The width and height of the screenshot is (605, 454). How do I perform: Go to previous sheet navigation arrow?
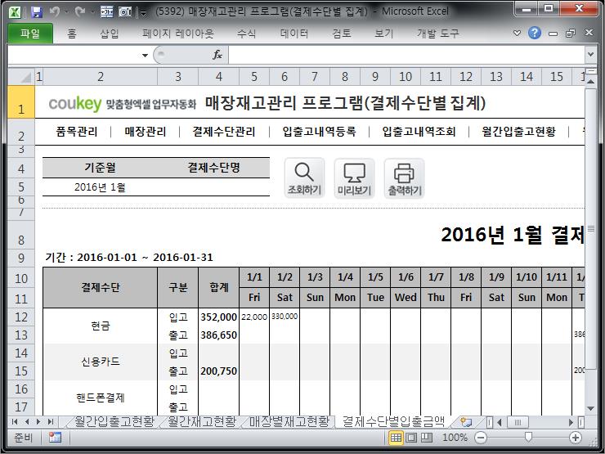pos(27,421)
